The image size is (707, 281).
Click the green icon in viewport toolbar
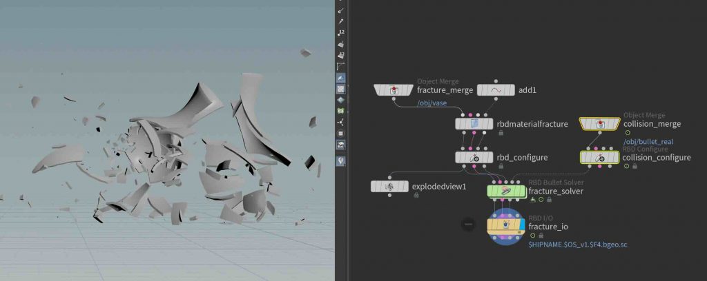340,110
